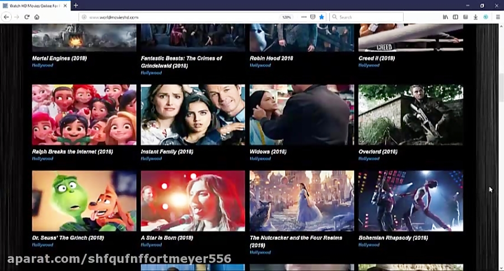Click Instant Family poster thumbnail

pyautogui.click(x=193, y=115)
